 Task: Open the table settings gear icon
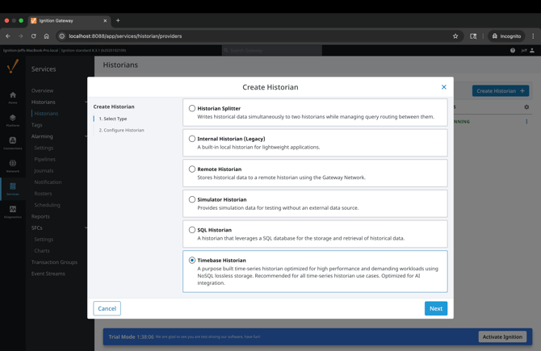526,107
